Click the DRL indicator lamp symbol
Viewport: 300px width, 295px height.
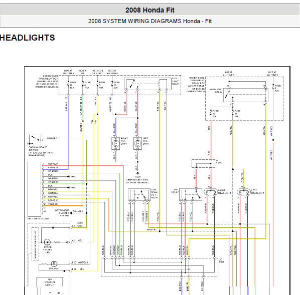[54, 264]
